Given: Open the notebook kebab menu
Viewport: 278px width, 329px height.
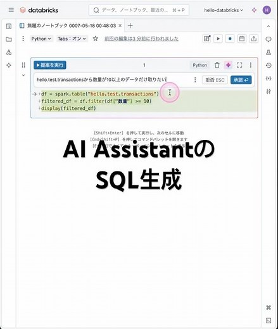Looking at the screenshot, I should click(23, 39).
